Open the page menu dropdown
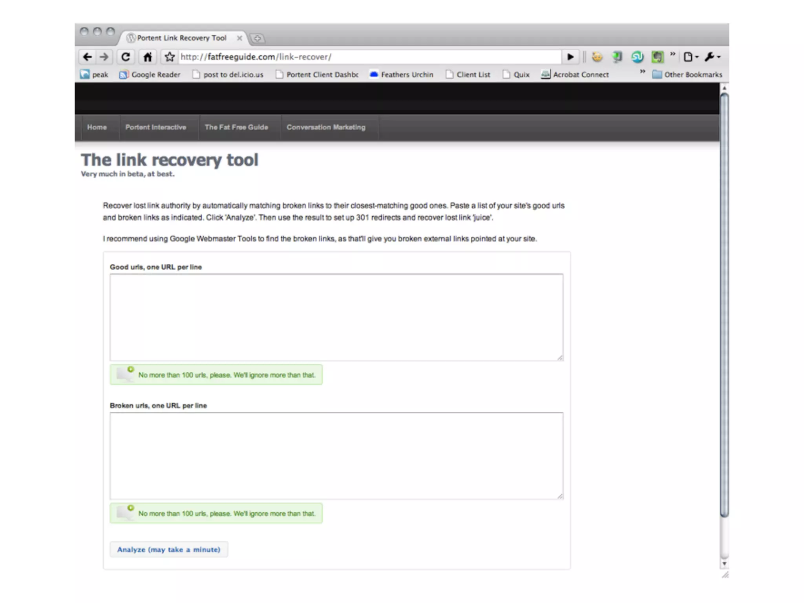The width and height of the screenshot is (804, 603). pos(691,57)
